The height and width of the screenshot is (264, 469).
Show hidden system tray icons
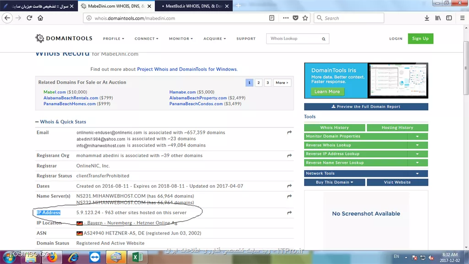(406, 258)
